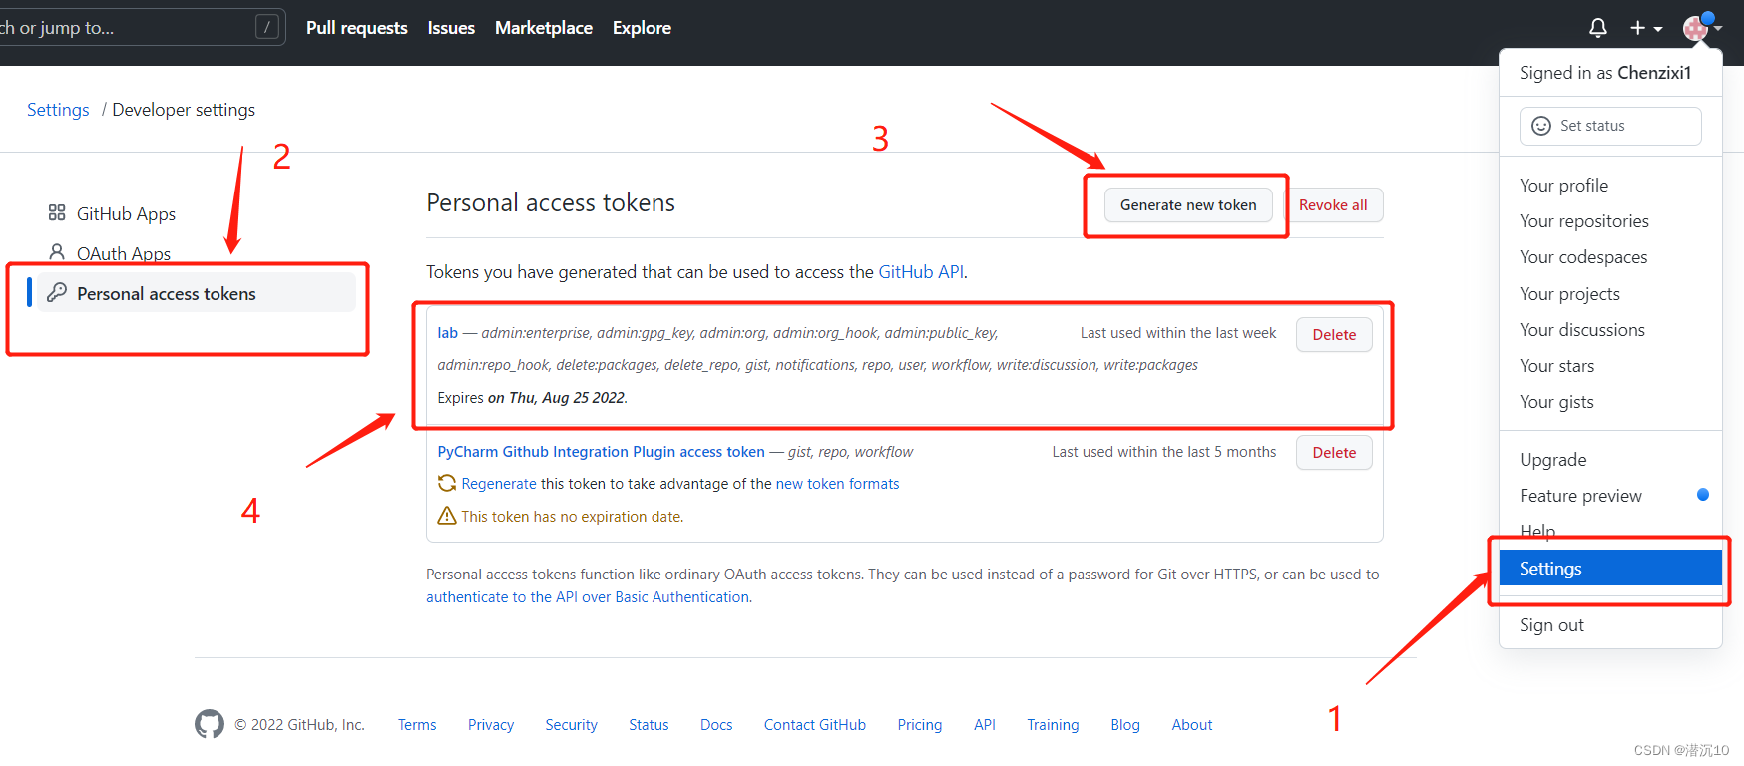Image resolution: width=1744 pixels, height=766 pixels.
Task: Open the notifications bell icon
Action: [1597, 28]
